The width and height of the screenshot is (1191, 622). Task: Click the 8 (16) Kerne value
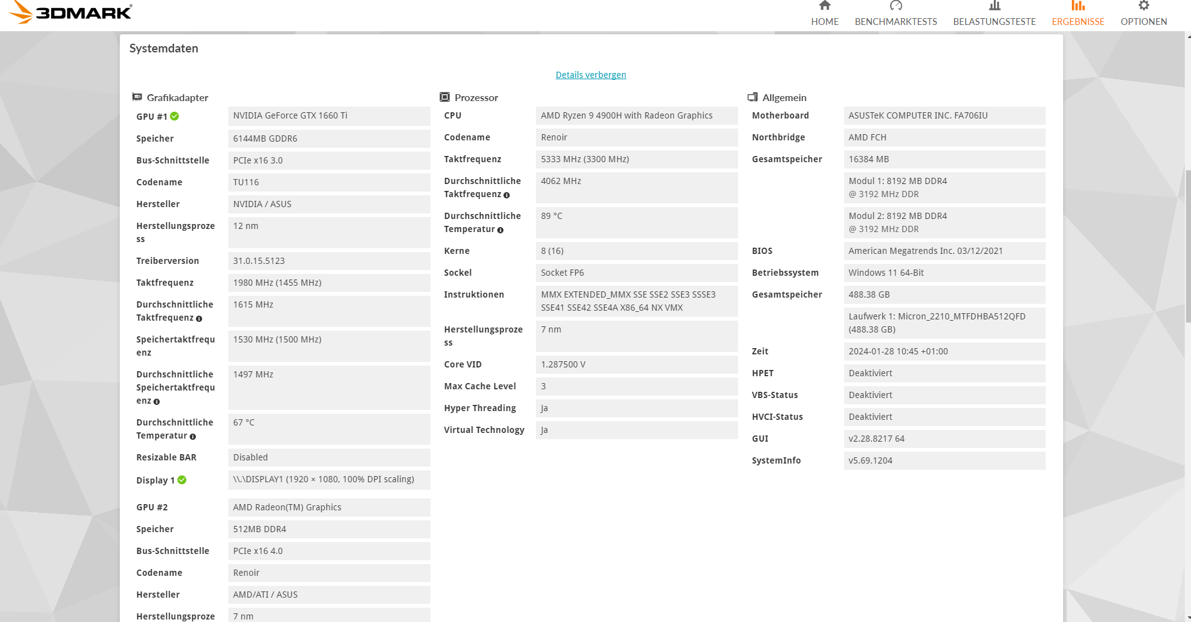636,251
